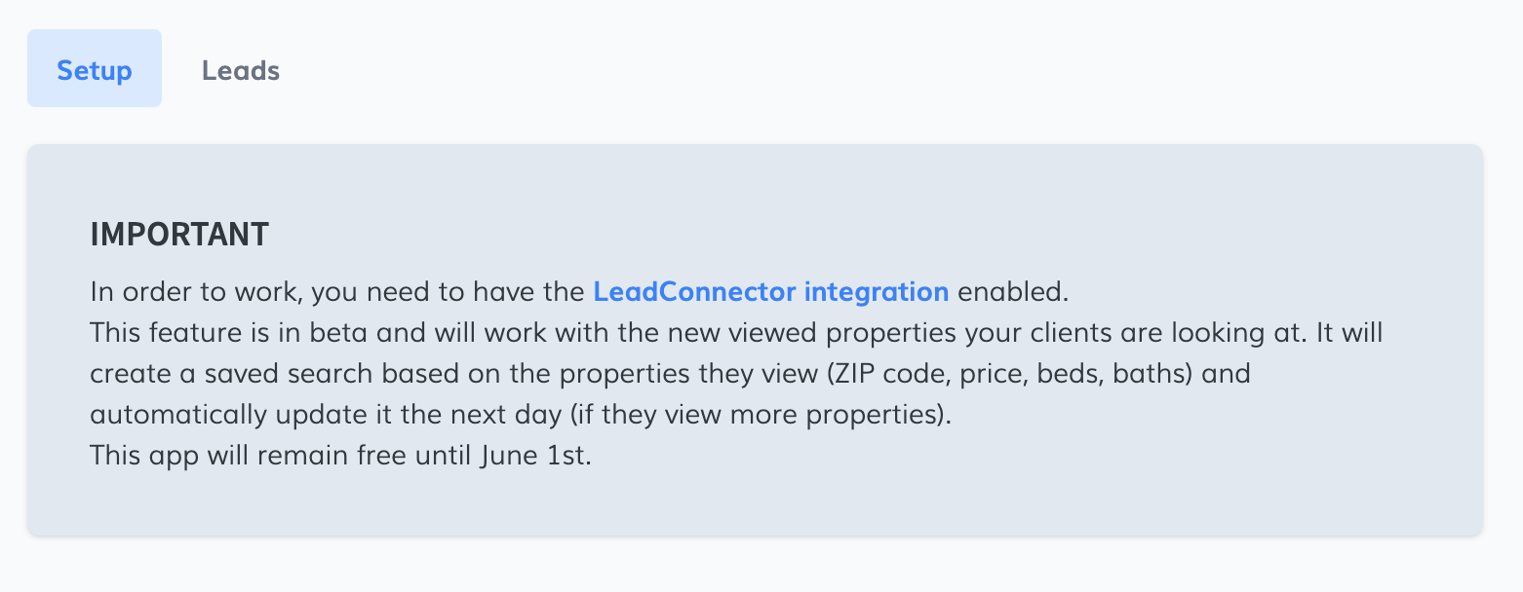Image resolution: width=1523 pixels, height=592 pixels.
Task: Switch to the Setup tab
Action: click(95, 70)
